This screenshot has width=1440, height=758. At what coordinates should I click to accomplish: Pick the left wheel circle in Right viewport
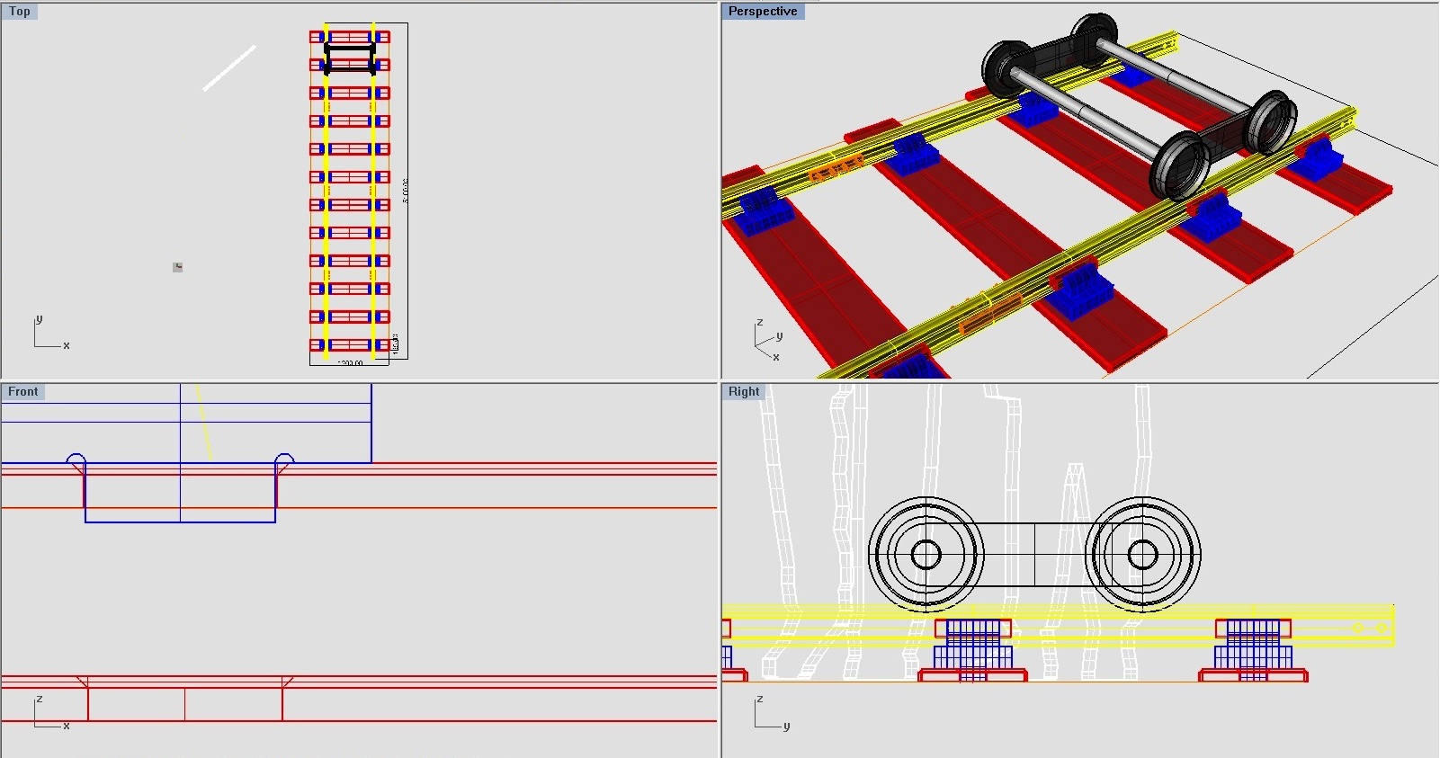click(x=926, y=555)
